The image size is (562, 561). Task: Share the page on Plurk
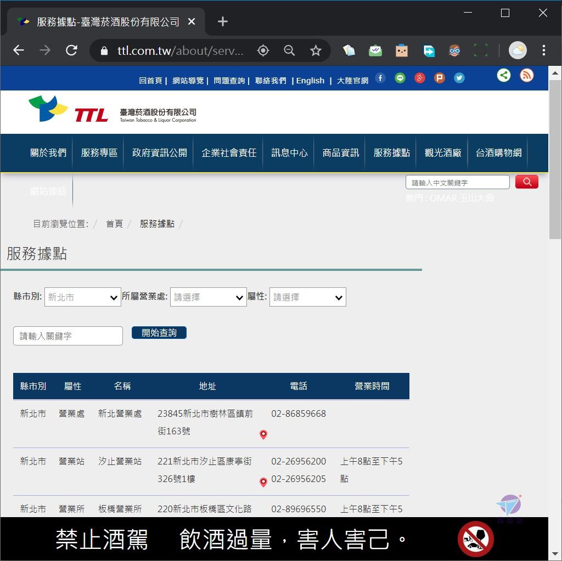click(x=440, y=78)
